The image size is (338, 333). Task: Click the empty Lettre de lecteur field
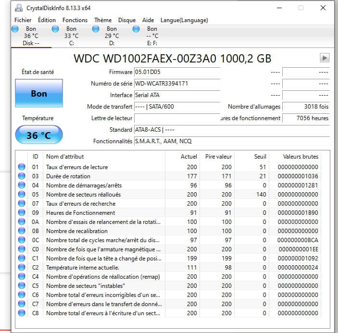point(177,118)
